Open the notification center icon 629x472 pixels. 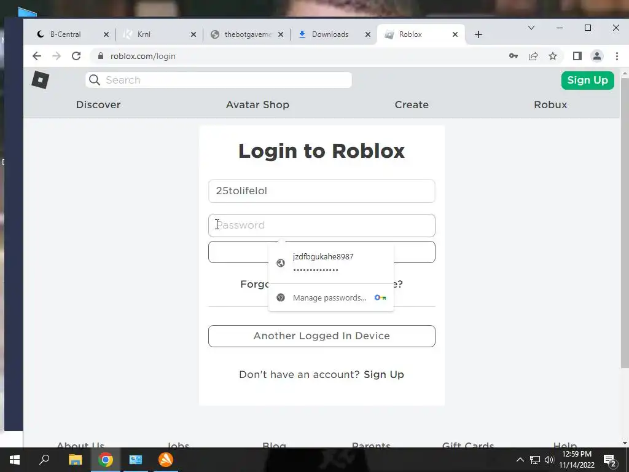(x=609, y=460)
